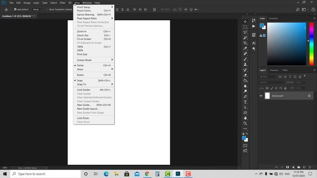The width and height of the screenshot is (317, 178).
Task: Toggle Quick Mask mode
Action: 245,145
